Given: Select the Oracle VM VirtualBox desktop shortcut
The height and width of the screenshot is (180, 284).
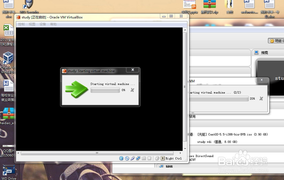Looking at the screenshot, I should click(x=7, y=63).
